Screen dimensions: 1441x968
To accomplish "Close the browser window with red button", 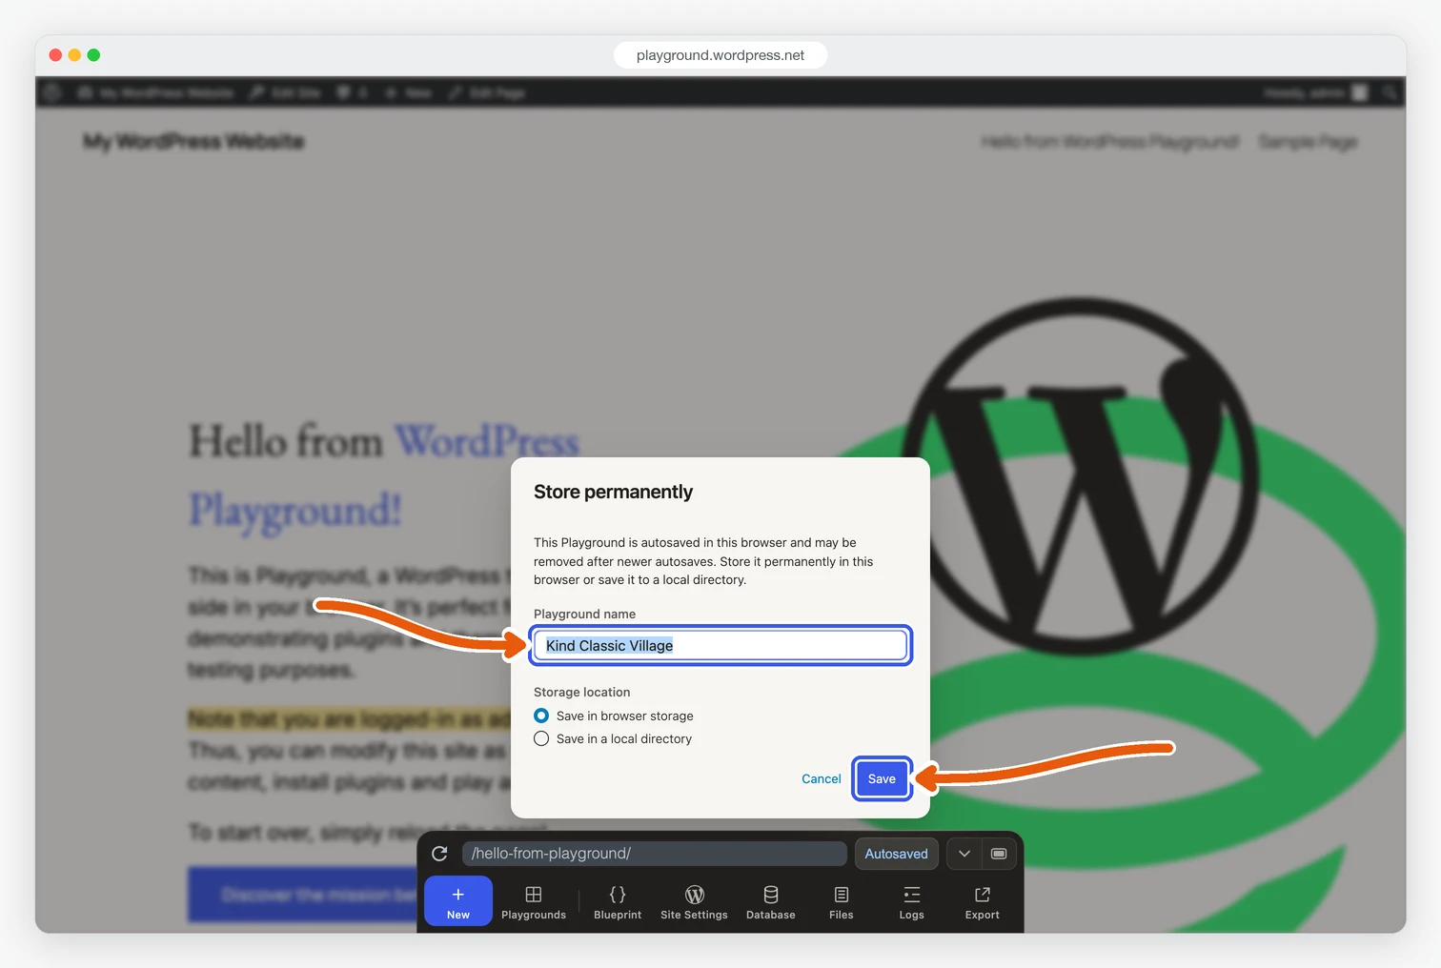I will tap(55, 55).
